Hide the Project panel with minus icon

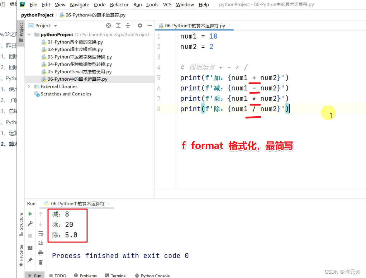pyautogui.click(x=149, y=25)
